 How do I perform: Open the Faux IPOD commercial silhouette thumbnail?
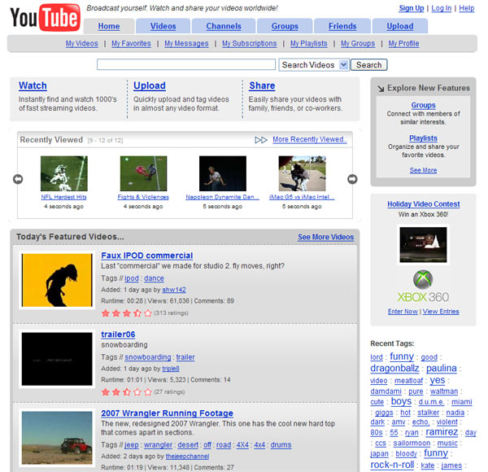point(57,280)
